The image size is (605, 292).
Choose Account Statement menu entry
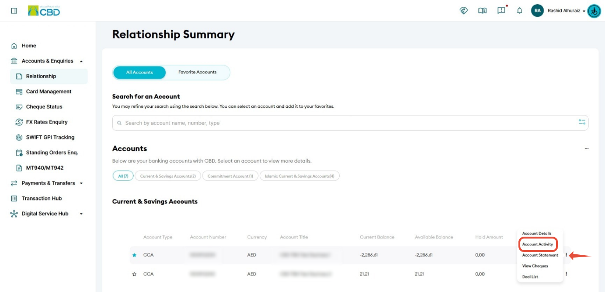[x=540, y=255]
